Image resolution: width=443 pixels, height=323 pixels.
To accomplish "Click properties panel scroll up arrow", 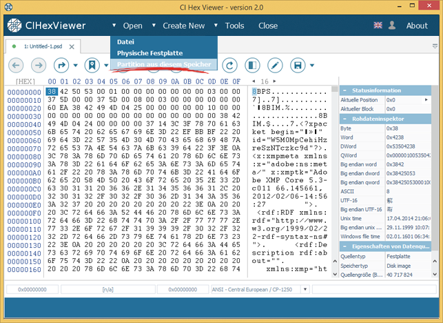I will click(435, 261).
